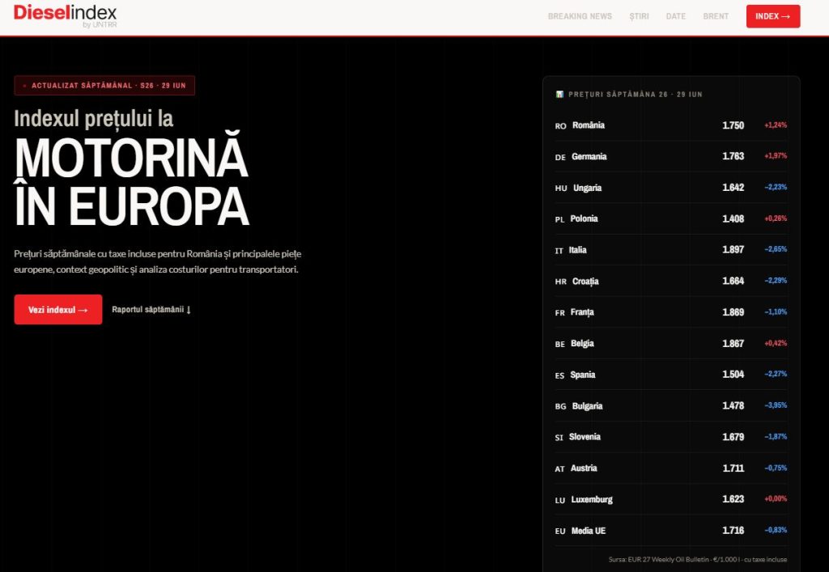Select the România price row
This screenshot has height=572, width=829.
point(671,125)
